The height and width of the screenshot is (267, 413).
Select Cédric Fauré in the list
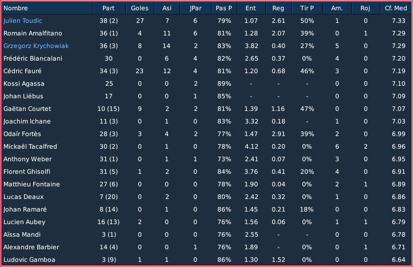[x=22, y=71]
